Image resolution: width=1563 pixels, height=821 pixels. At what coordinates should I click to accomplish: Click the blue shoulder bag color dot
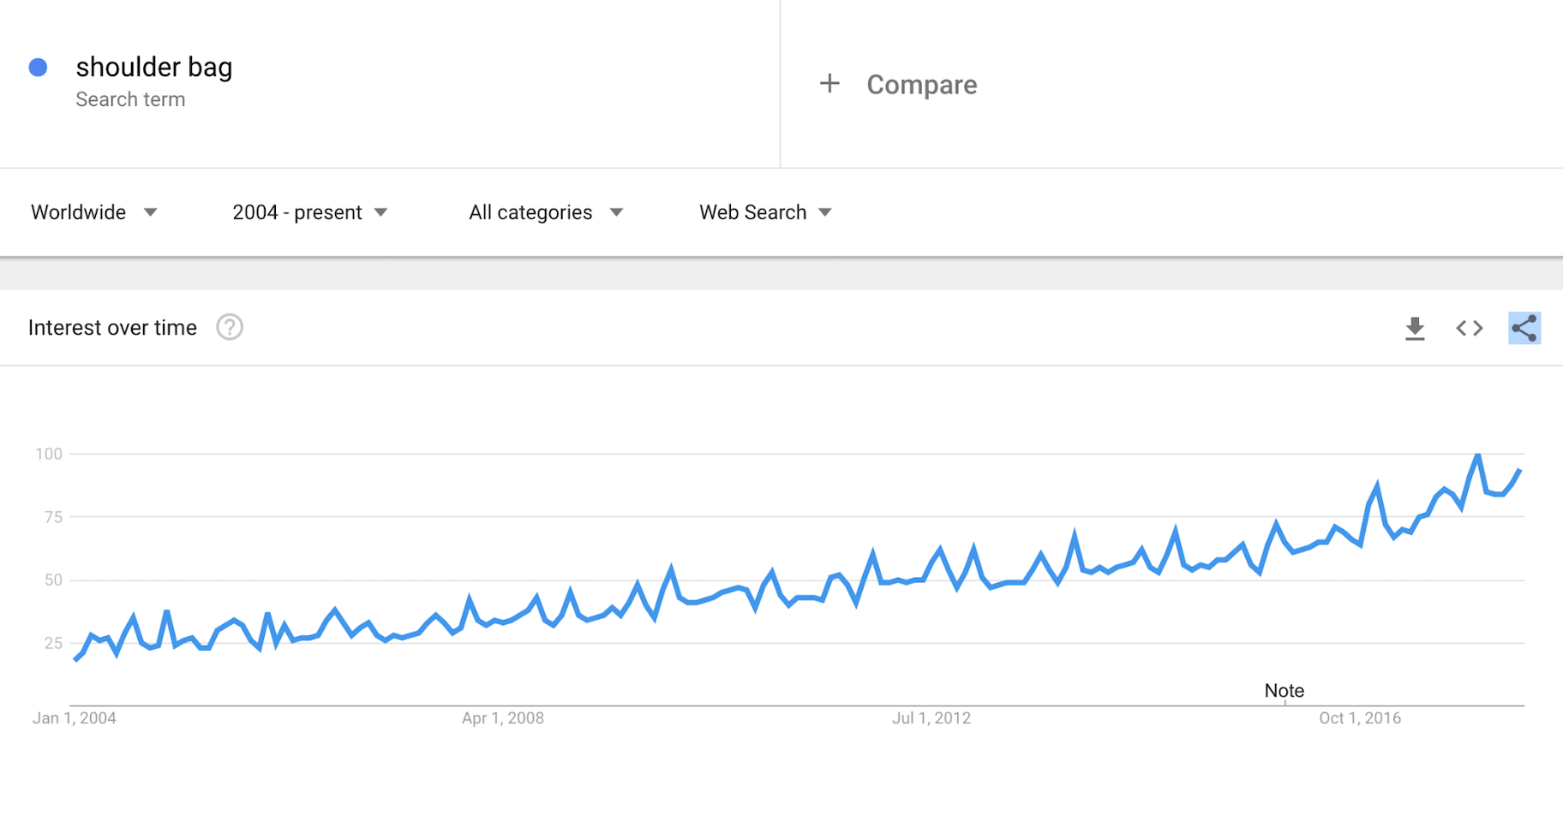(x=38, y=68)
